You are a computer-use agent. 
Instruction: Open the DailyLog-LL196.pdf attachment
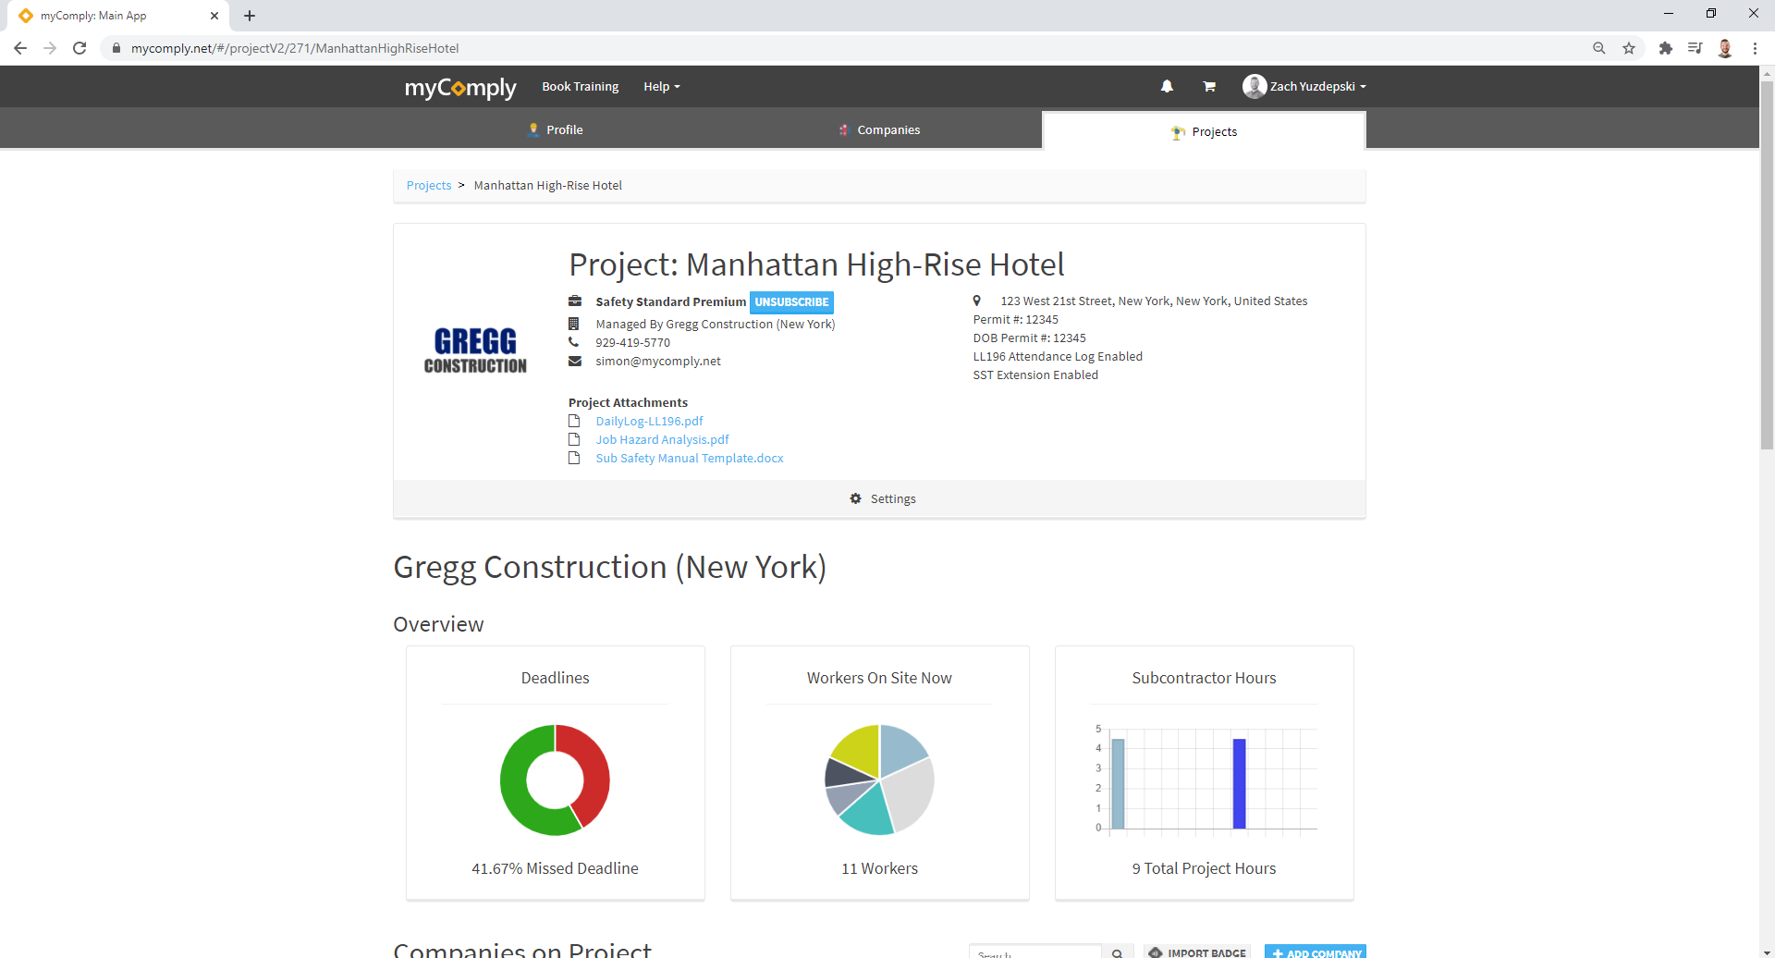649,421
